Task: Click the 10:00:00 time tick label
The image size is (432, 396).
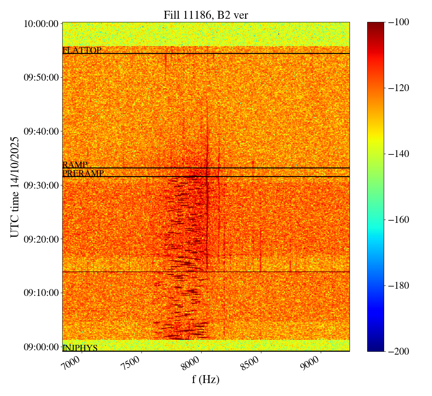Action: [41, 24]
